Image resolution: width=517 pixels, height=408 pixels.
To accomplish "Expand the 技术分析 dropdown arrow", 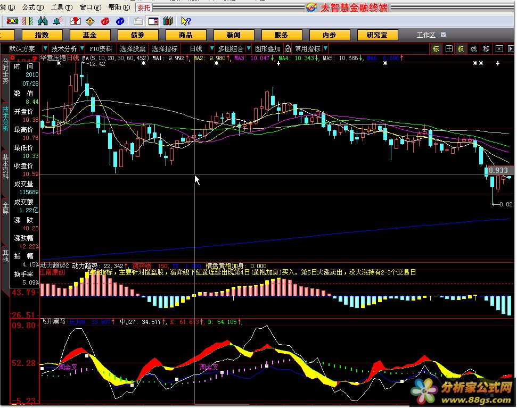I will pyautogui.click(x=82, y=49).
